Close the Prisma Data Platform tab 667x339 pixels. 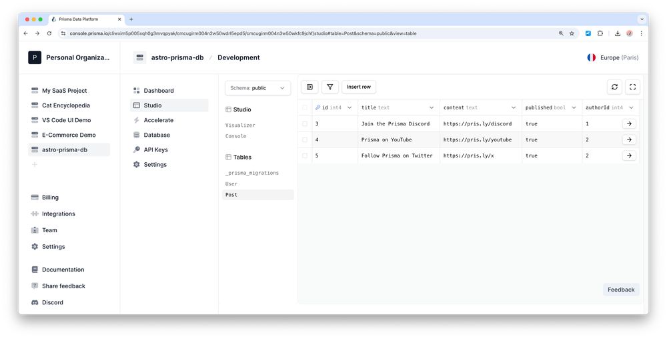pos(119,19)
